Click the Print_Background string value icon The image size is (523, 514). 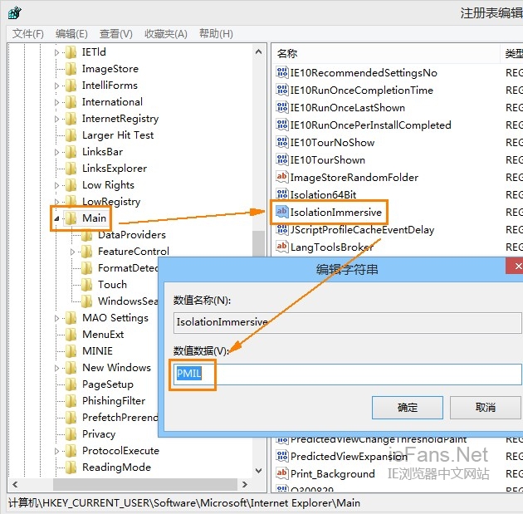click(281, 474)
